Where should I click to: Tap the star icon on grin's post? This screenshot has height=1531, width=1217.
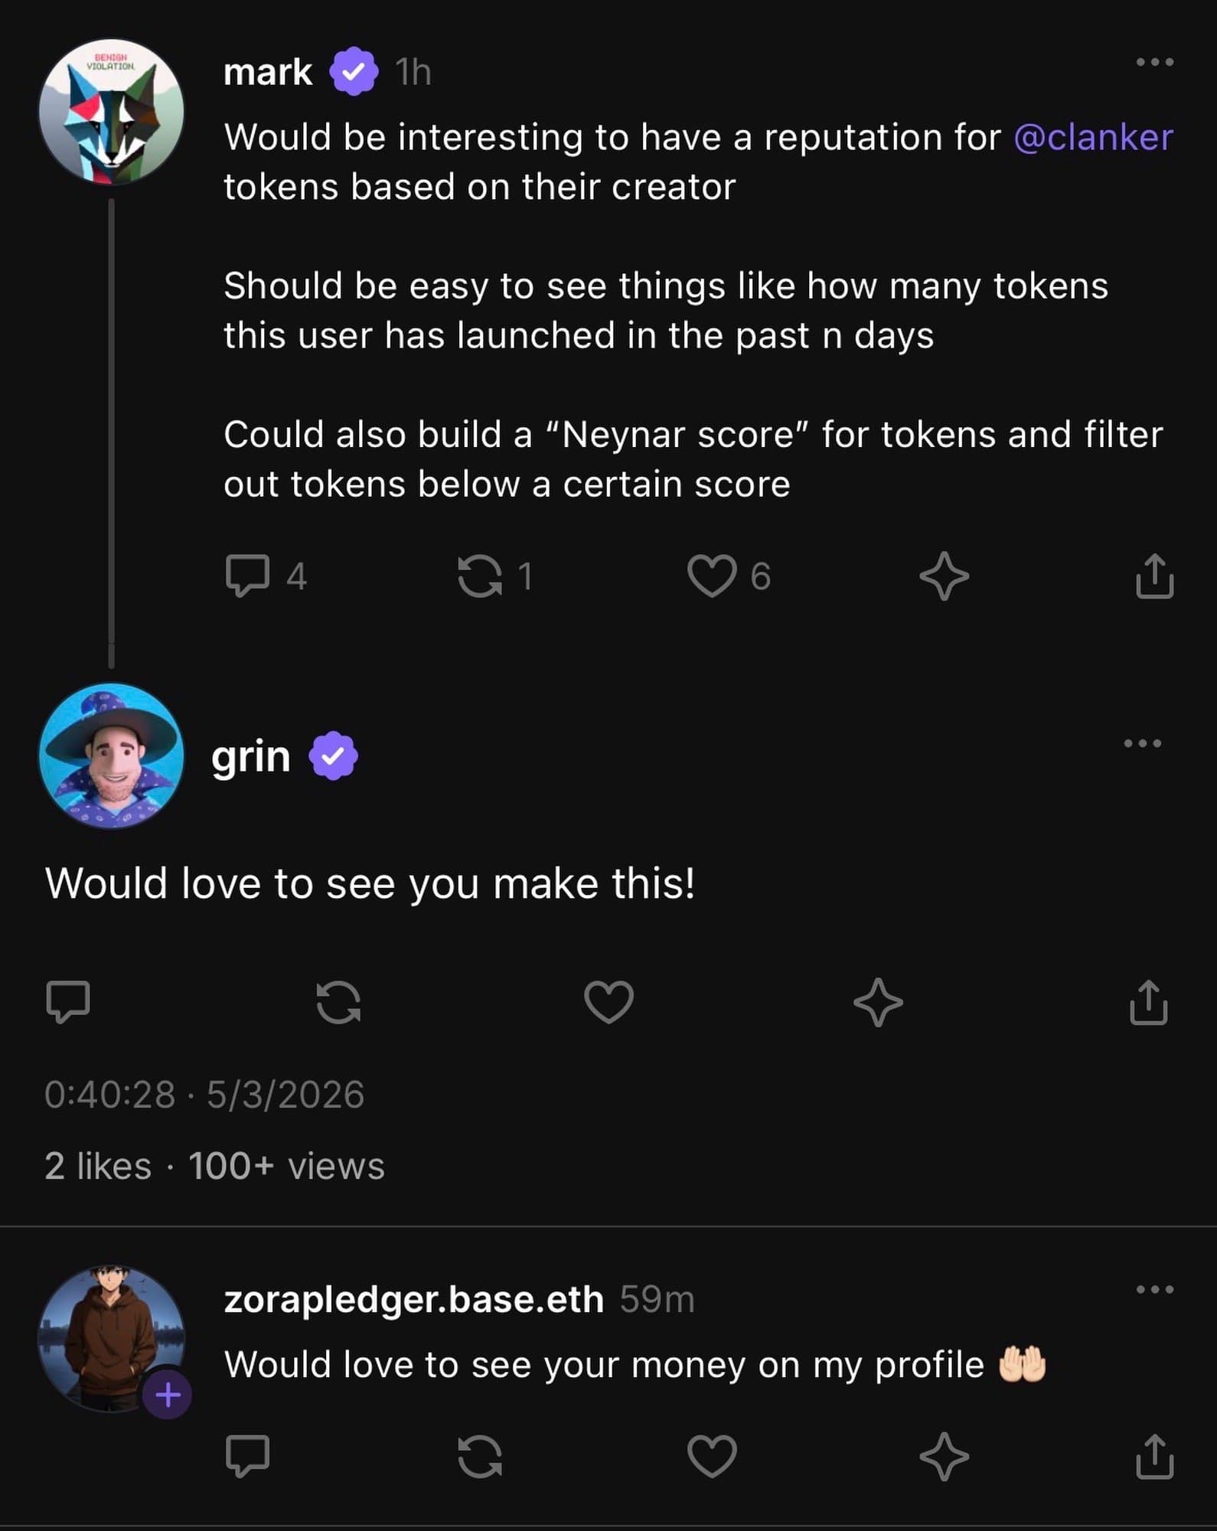(x=878, y=1001)
